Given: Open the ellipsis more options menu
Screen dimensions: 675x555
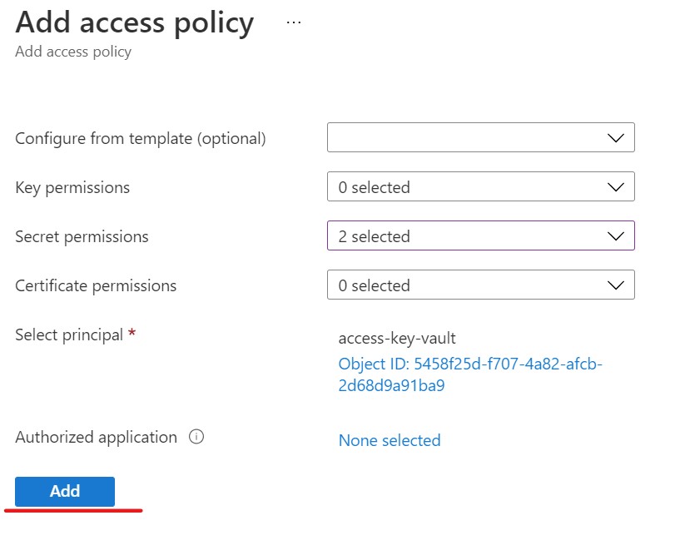Looking at the screenshot, I should 293,22.
